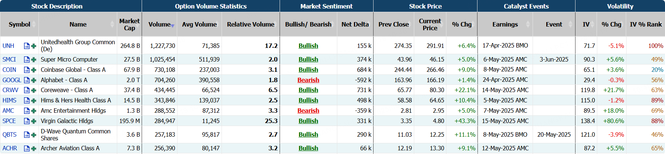Sort by Market Cap column header
This screenshot has width=665, height=154.
pyautogui.click(x=129, y=24)
